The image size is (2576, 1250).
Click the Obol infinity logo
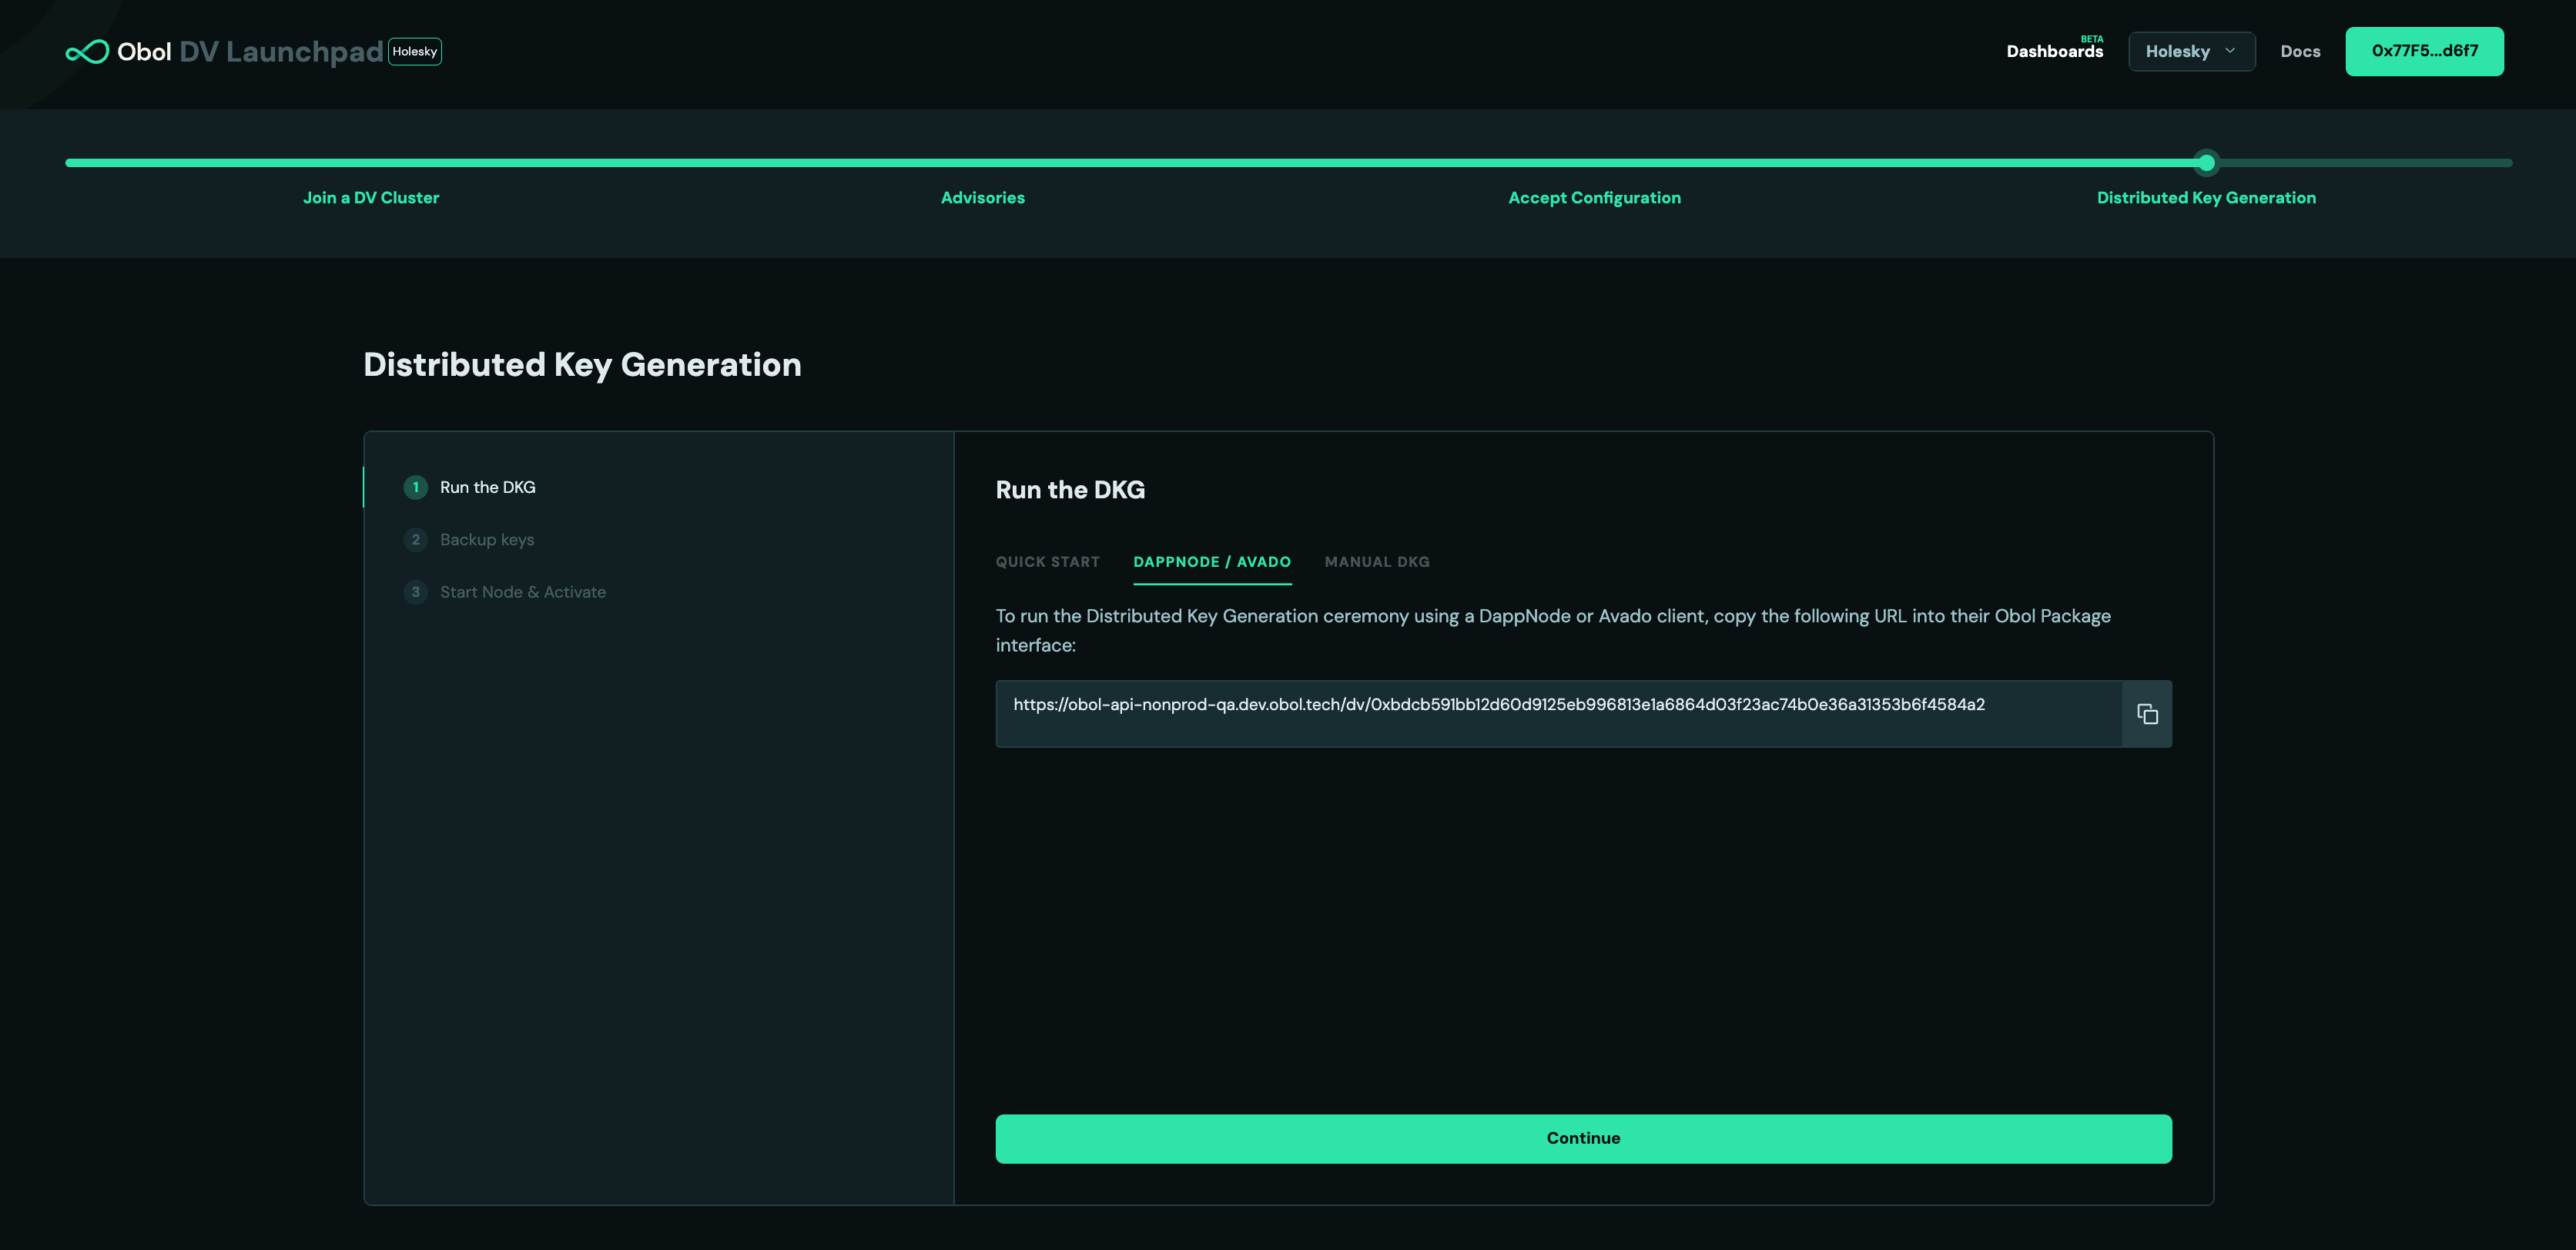coord(89,51)
